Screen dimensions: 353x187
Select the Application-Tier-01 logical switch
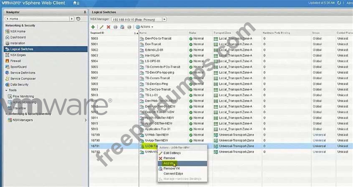[x=158, y=129]
